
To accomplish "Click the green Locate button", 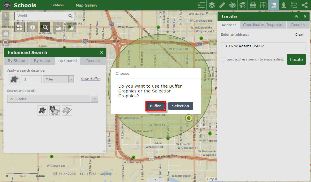I will point(296,59).
